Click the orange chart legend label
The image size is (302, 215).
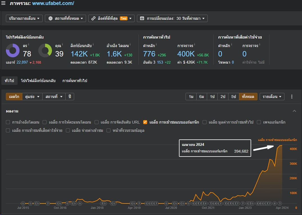[277, 140]
